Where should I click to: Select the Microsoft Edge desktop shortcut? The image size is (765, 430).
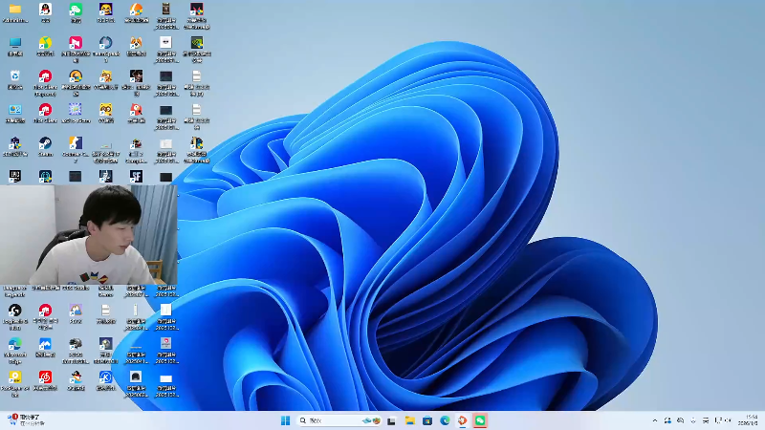pyautogui.click(x=15, y=344)
